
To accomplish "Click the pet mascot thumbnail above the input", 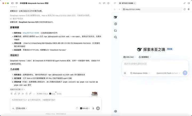I will click(94, 94).
